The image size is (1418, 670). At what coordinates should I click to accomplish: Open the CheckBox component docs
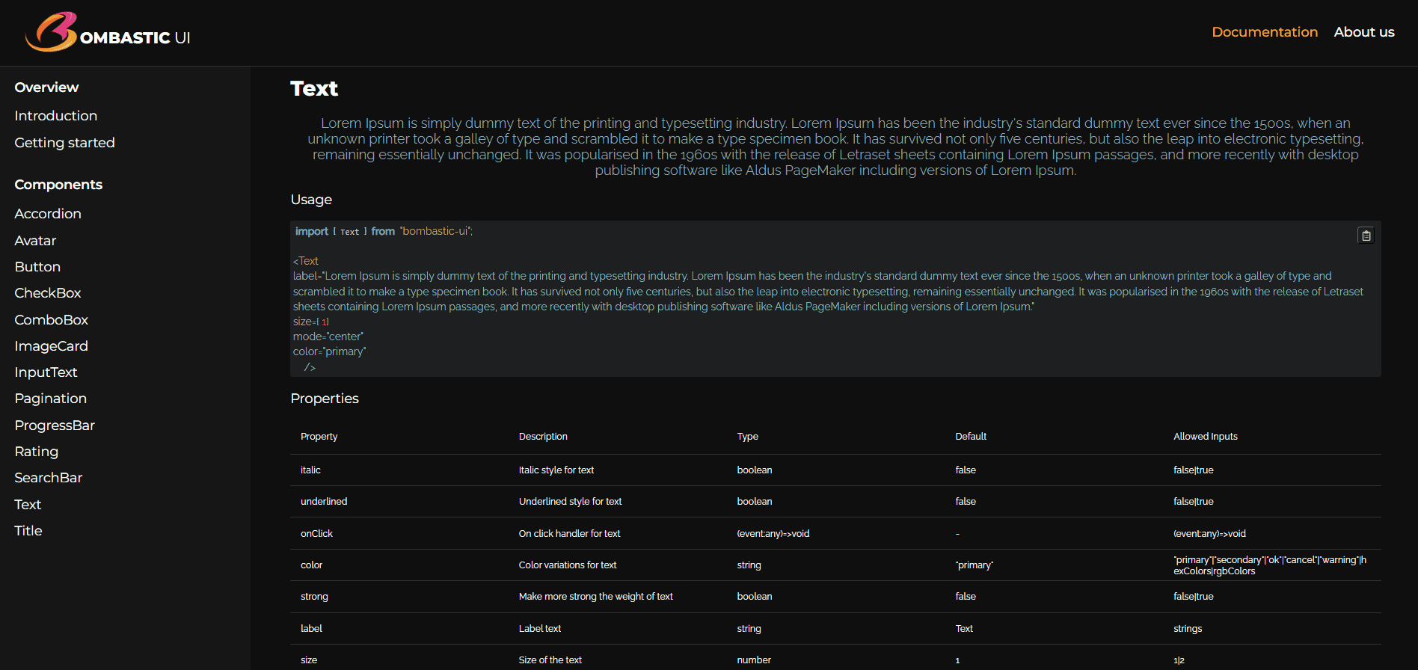[48, 293]
